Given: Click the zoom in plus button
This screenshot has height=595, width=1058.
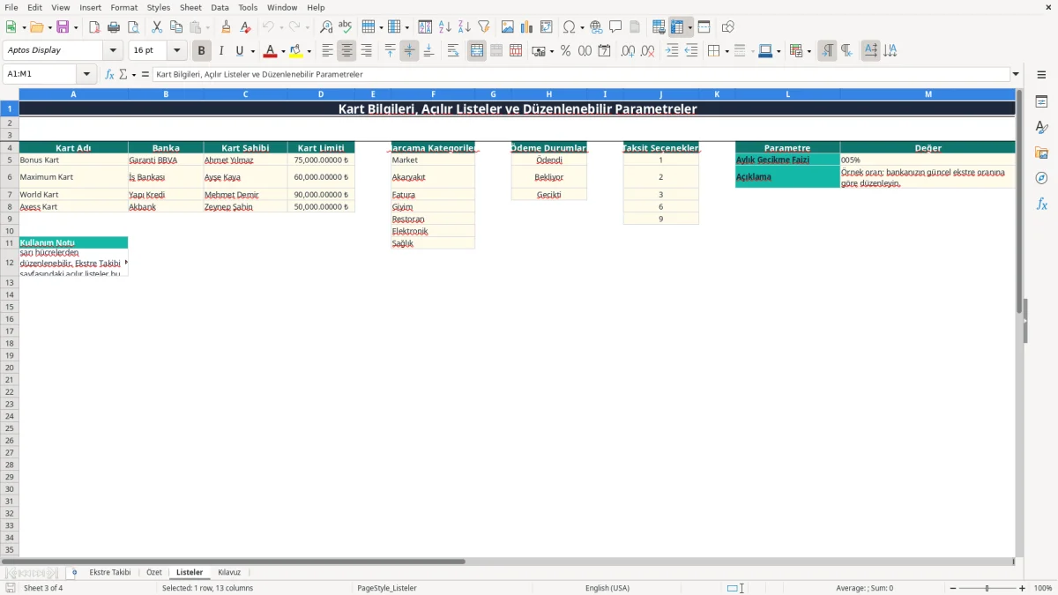Looking at the screenshot, I should click(1023, 588).
